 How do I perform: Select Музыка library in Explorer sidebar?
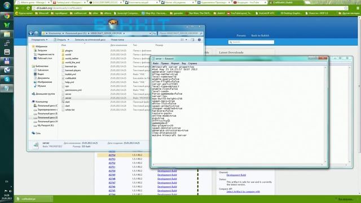41,86
